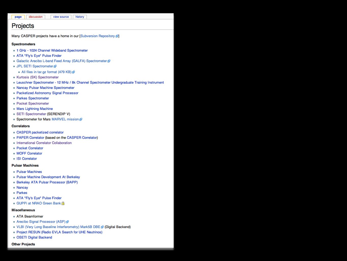Click the Correlators section heading
347x261 pixels.
click(x=21, y=126)
